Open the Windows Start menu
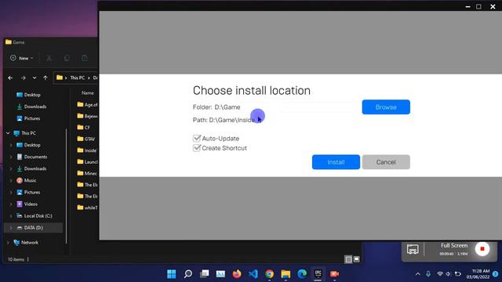 (172, 274)
